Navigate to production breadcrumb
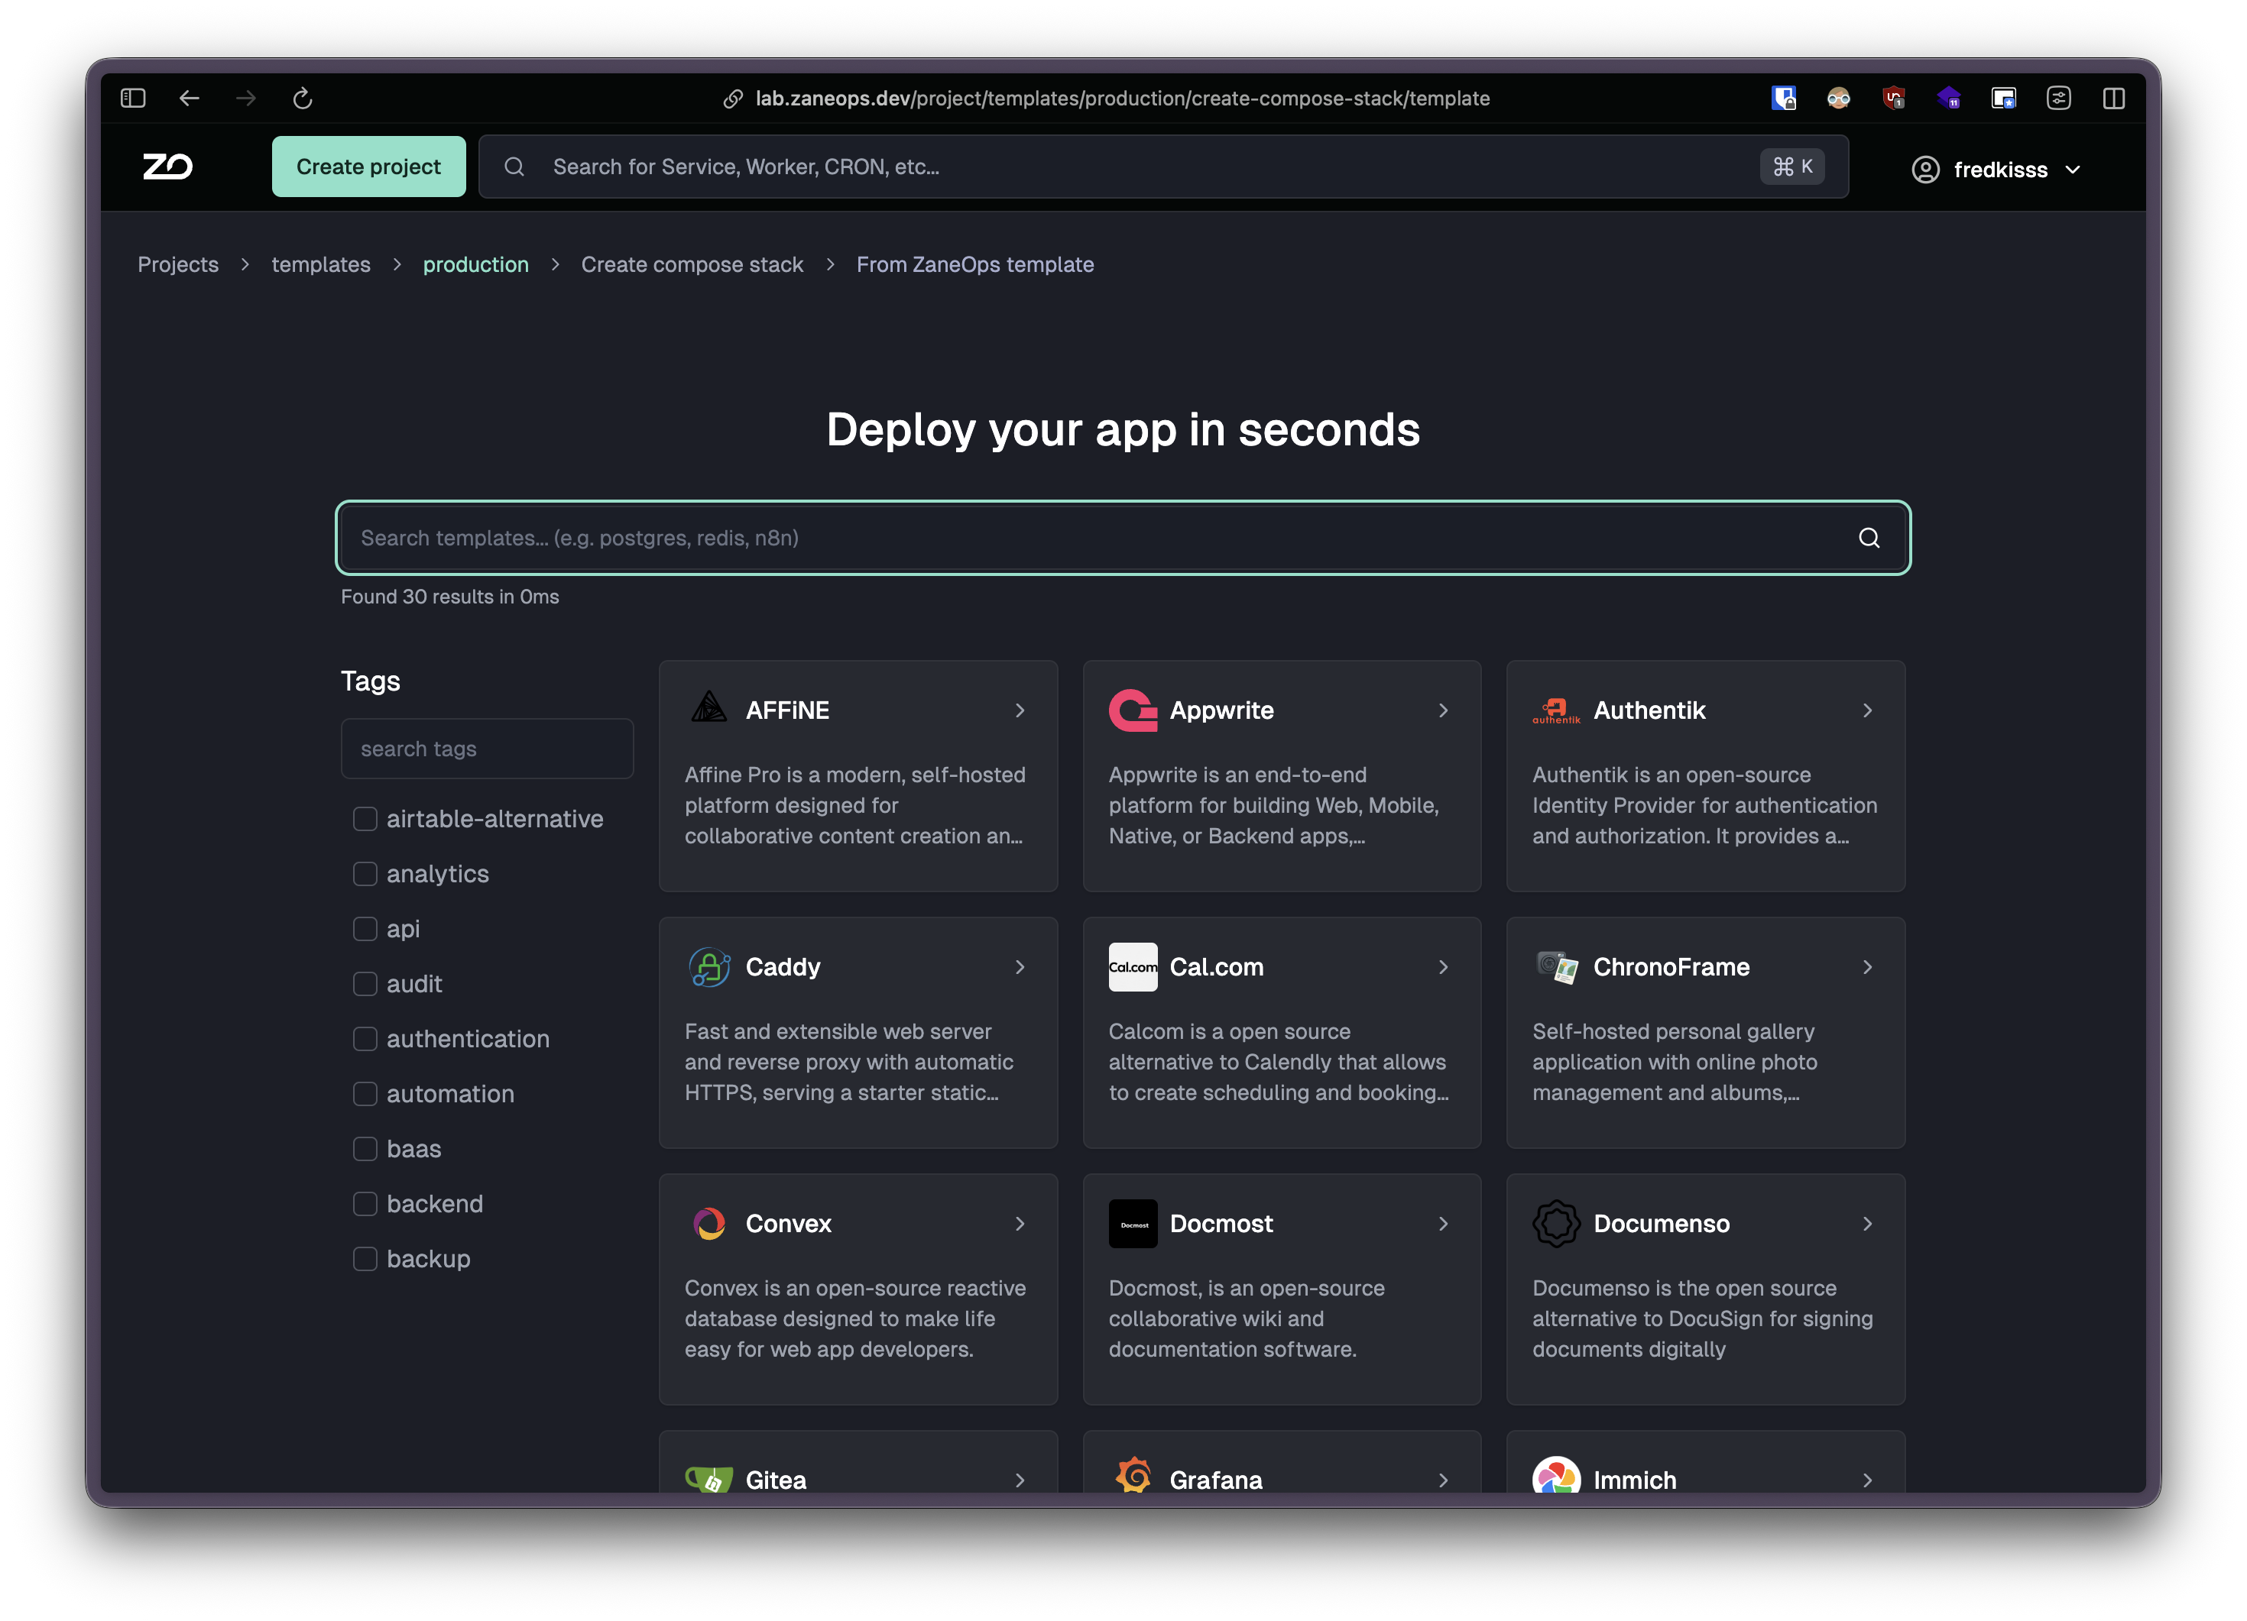Image resolution: width=2247 pixels, height=1621 pixels. click(x=475, y=264)
